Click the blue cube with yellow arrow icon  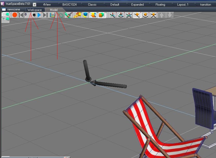85,15
